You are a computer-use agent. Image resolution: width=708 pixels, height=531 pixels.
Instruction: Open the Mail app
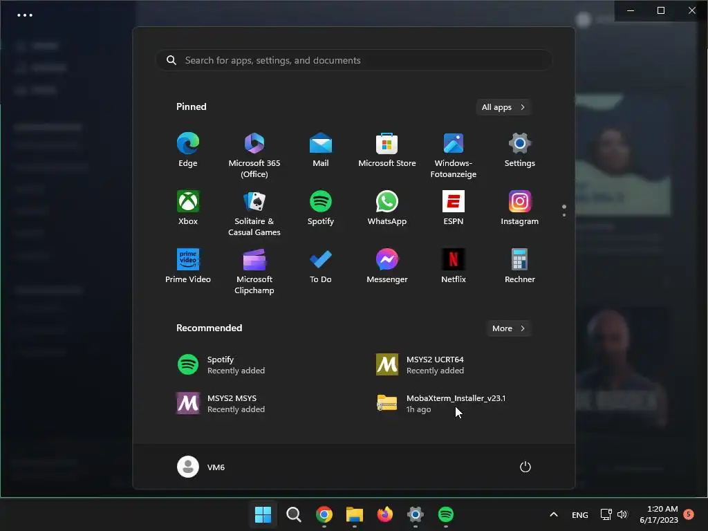[x=321, y=150]
